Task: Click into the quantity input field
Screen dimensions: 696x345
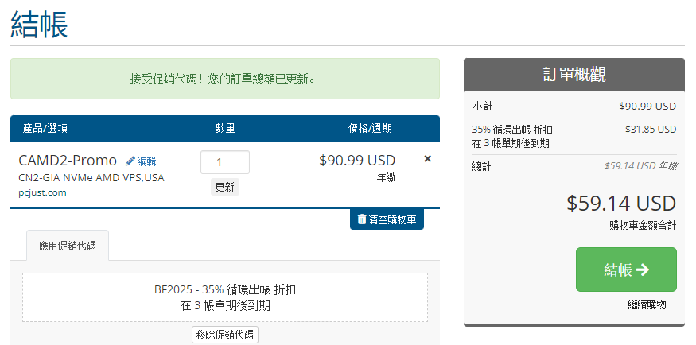Action: point(224,162)
